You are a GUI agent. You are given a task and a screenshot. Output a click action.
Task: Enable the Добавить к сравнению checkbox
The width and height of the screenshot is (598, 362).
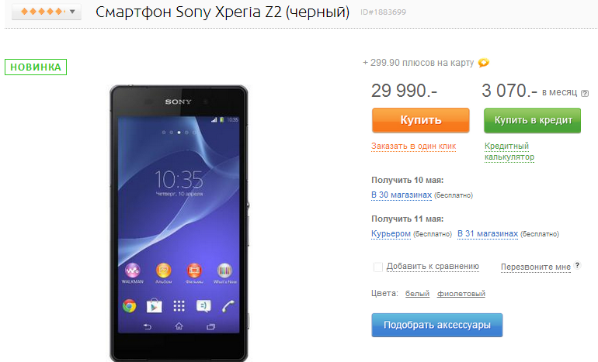pos(378,267)
